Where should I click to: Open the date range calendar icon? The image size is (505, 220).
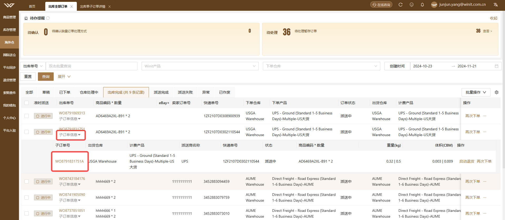point(497,66)
